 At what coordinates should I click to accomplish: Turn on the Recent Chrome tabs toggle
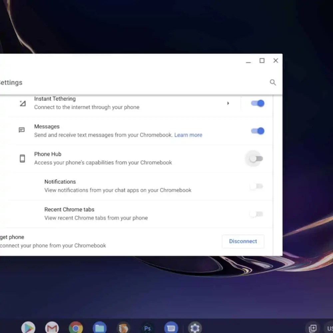pyautogui.click(x=256, y=214)
